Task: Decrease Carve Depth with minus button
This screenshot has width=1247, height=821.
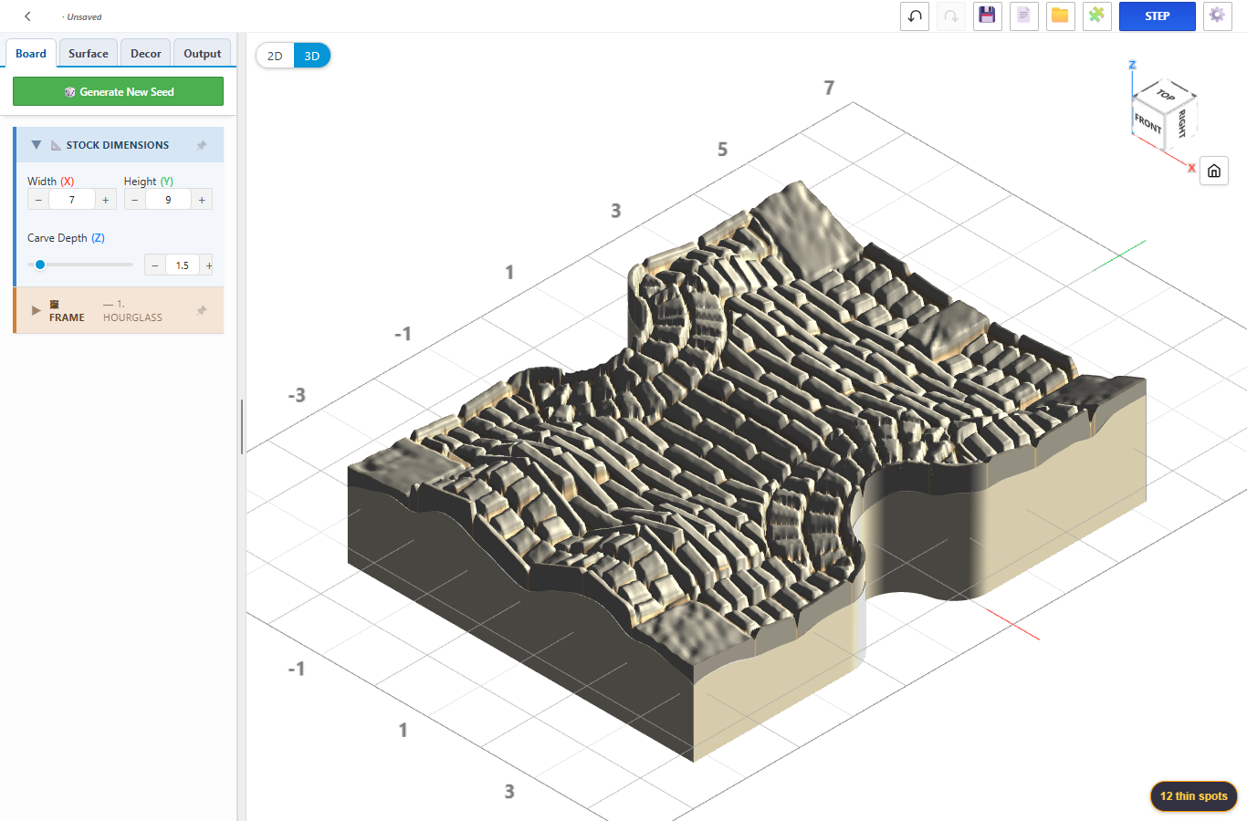Action: point(155,265)
